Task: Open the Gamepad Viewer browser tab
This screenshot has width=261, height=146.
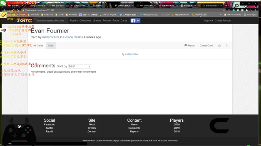Action: 36,6
